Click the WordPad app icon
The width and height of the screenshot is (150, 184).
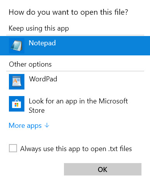coord(17,82)
